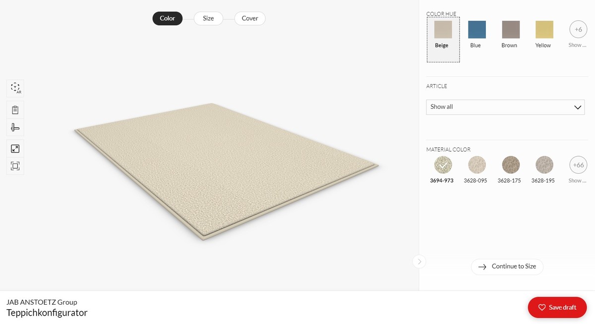Open the Article 'Show all' dropdown
Viewport: 595px width, 324px height.
(x=505, y=107)
